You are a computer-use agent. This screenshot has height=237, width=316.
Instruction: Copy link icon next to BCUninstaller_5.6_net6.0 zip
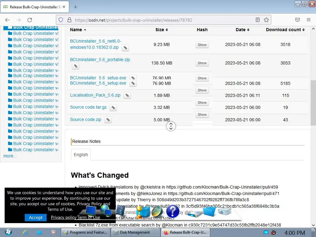pyautogui.click(x=125, y=48)
